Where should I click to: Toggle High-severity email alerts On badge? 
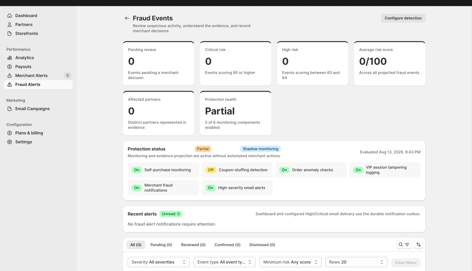coord(211,188)
